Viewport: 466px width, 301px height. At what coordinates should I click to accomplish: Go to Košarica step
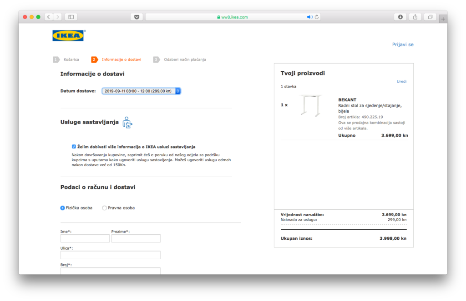click(71, 59)
